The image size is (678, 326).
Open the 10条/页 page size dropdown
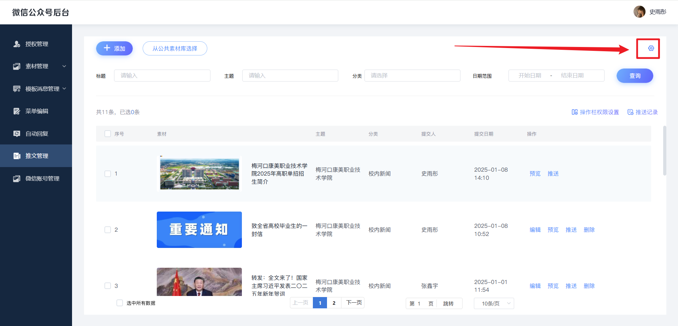494,303
